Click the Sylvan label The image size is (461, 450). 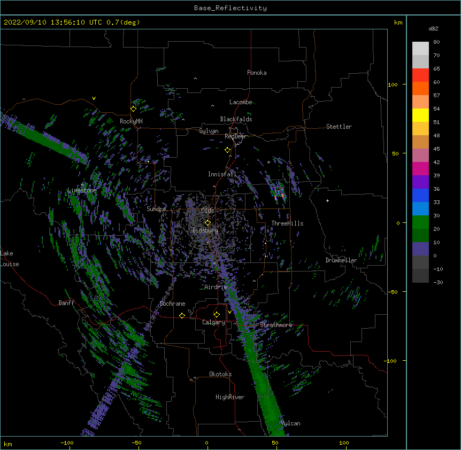[209, 131]
